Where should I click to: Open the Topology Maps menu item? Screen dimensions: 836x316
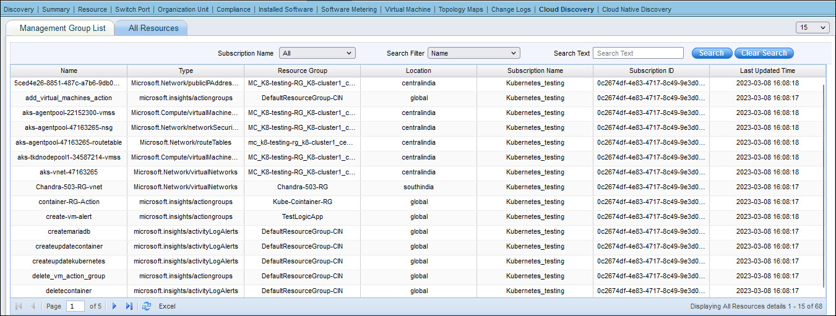[x=461, y=9]
